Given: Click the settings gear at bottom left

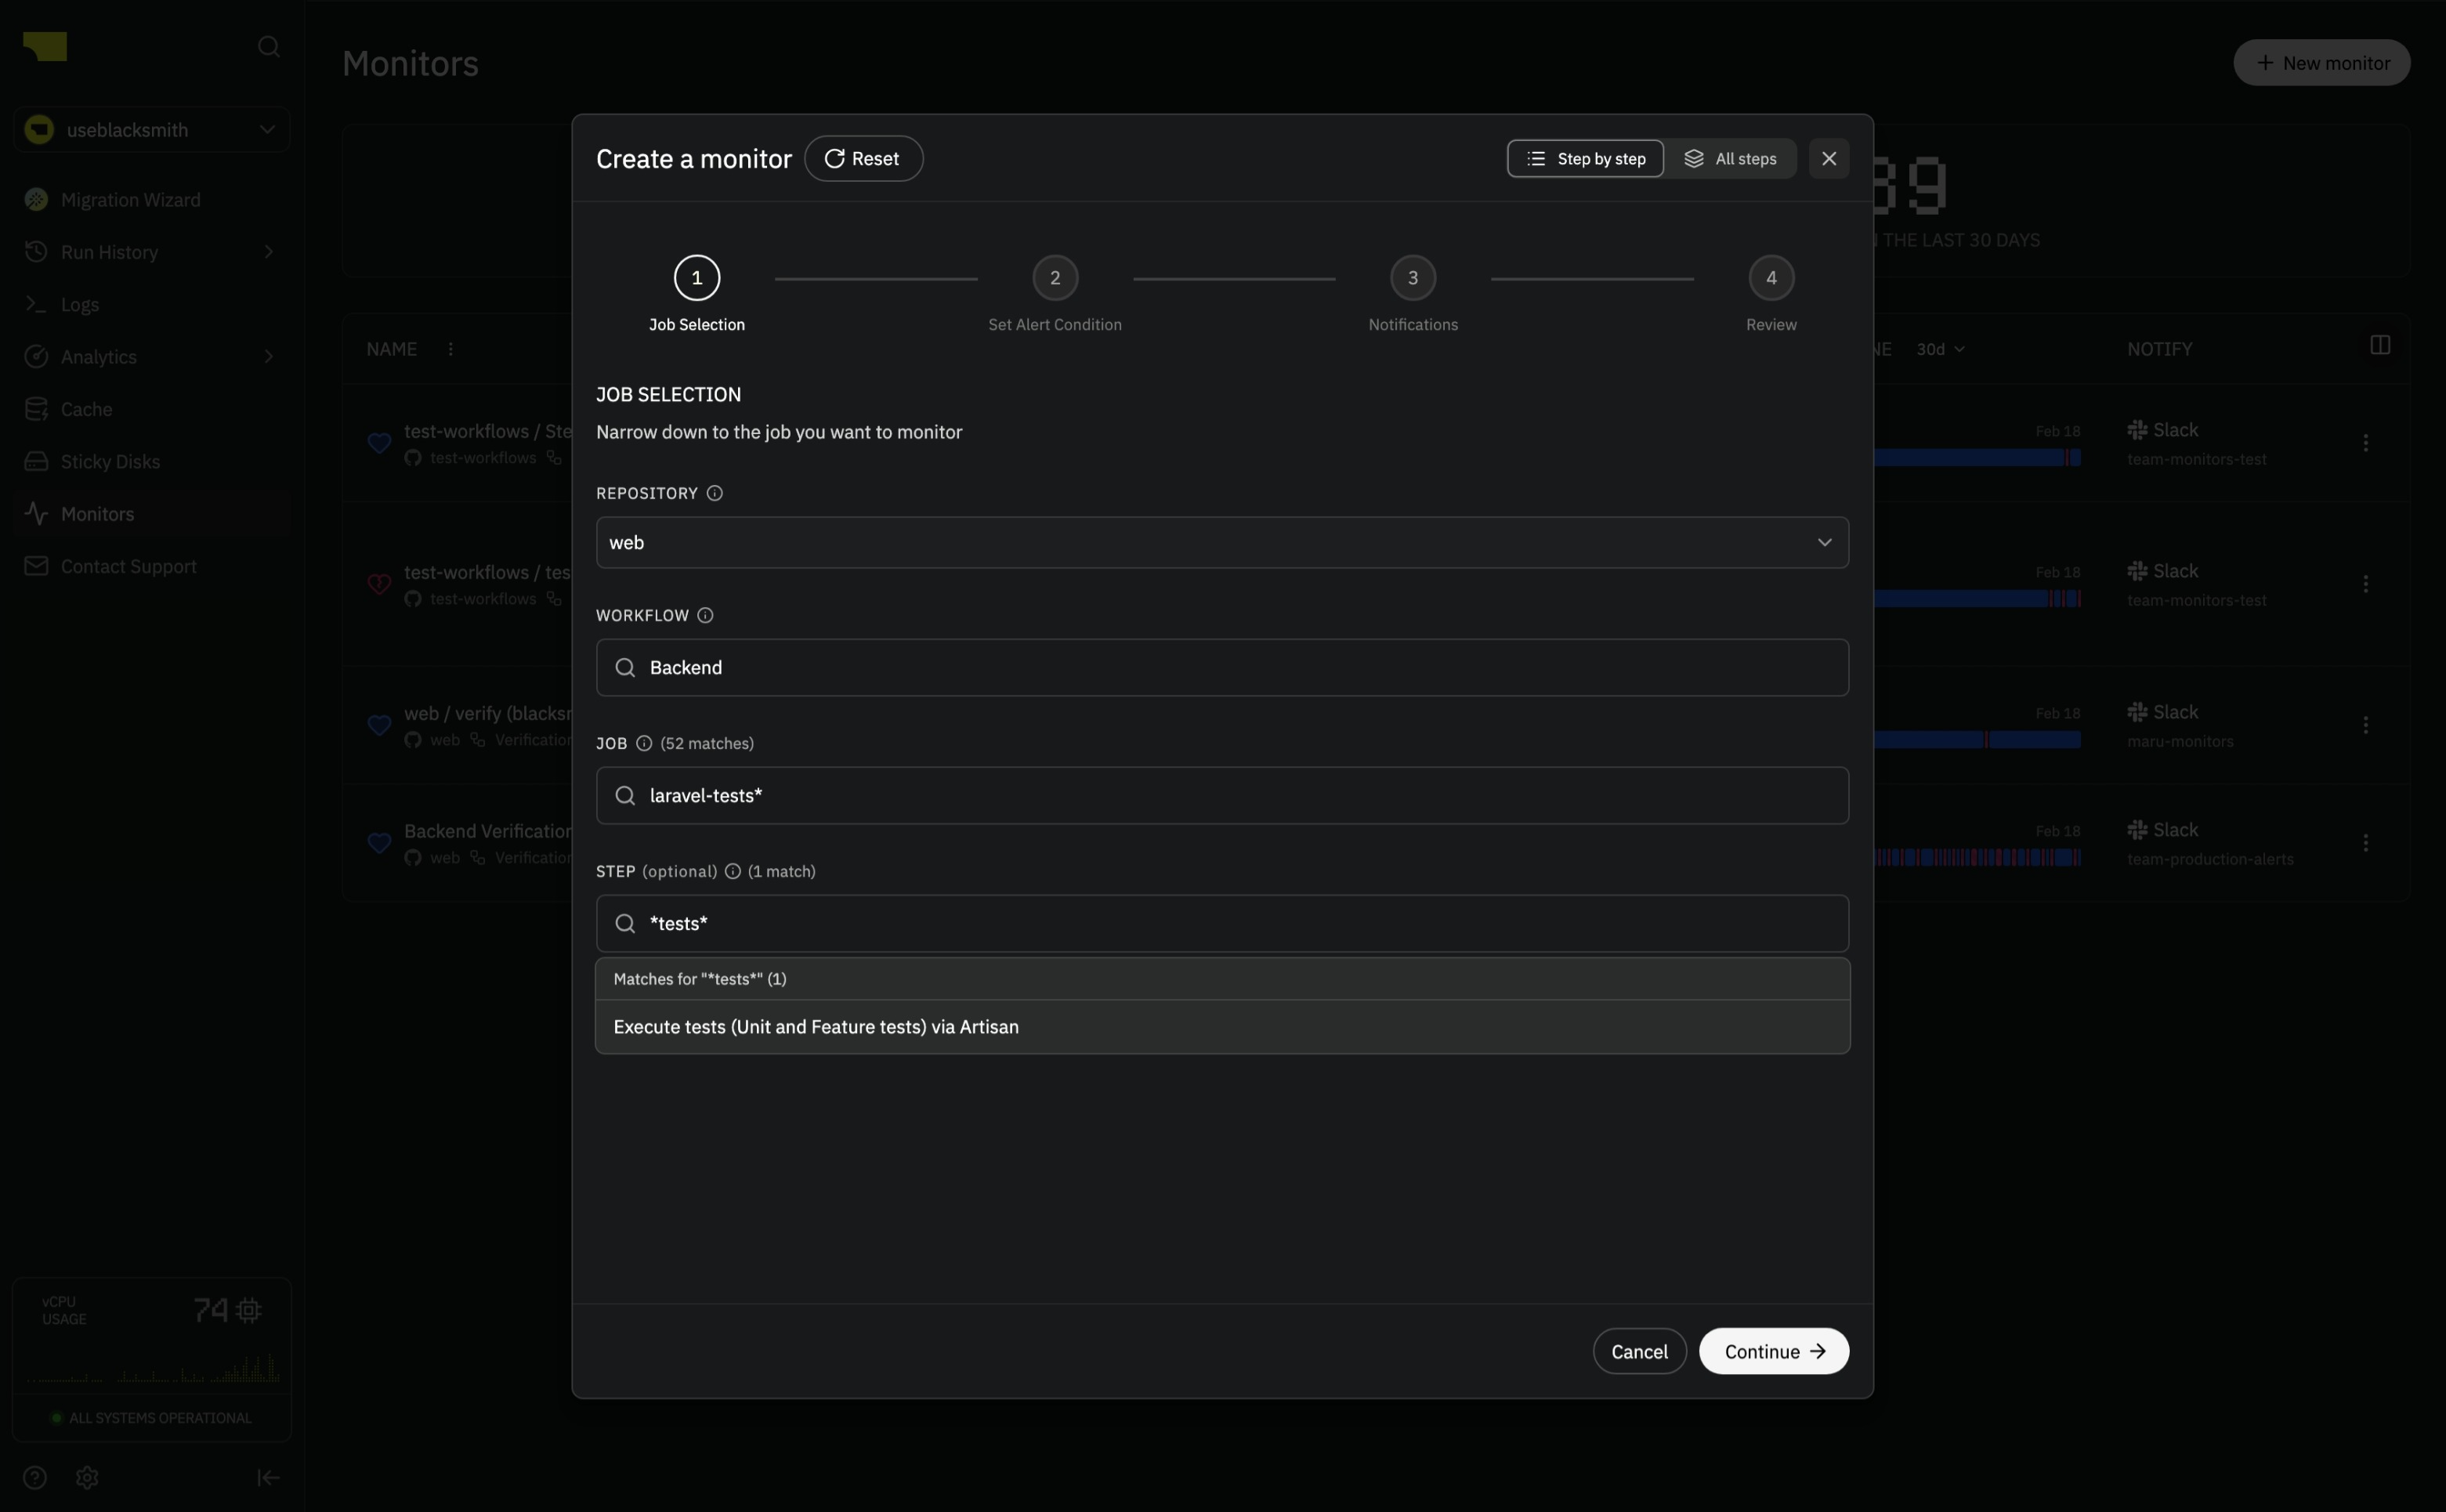Looking at the screenshot, I should pyautogui.click(x=86, y=1477).
